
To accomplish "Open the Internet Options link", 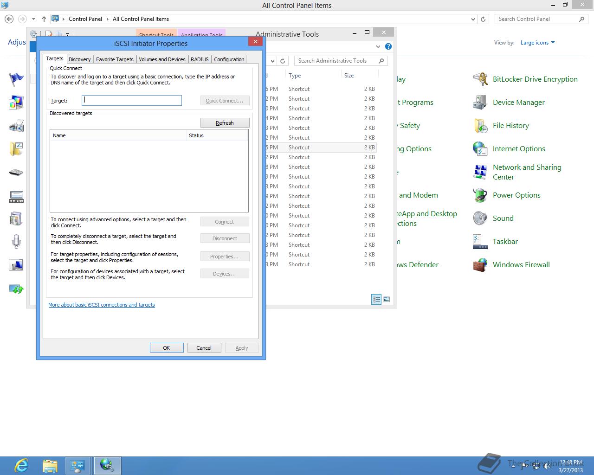I will (519, 149).
